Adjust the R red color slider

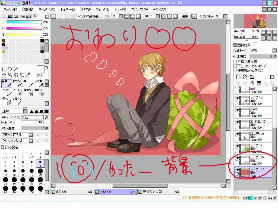pyautogui.click(x=24, y=22)
